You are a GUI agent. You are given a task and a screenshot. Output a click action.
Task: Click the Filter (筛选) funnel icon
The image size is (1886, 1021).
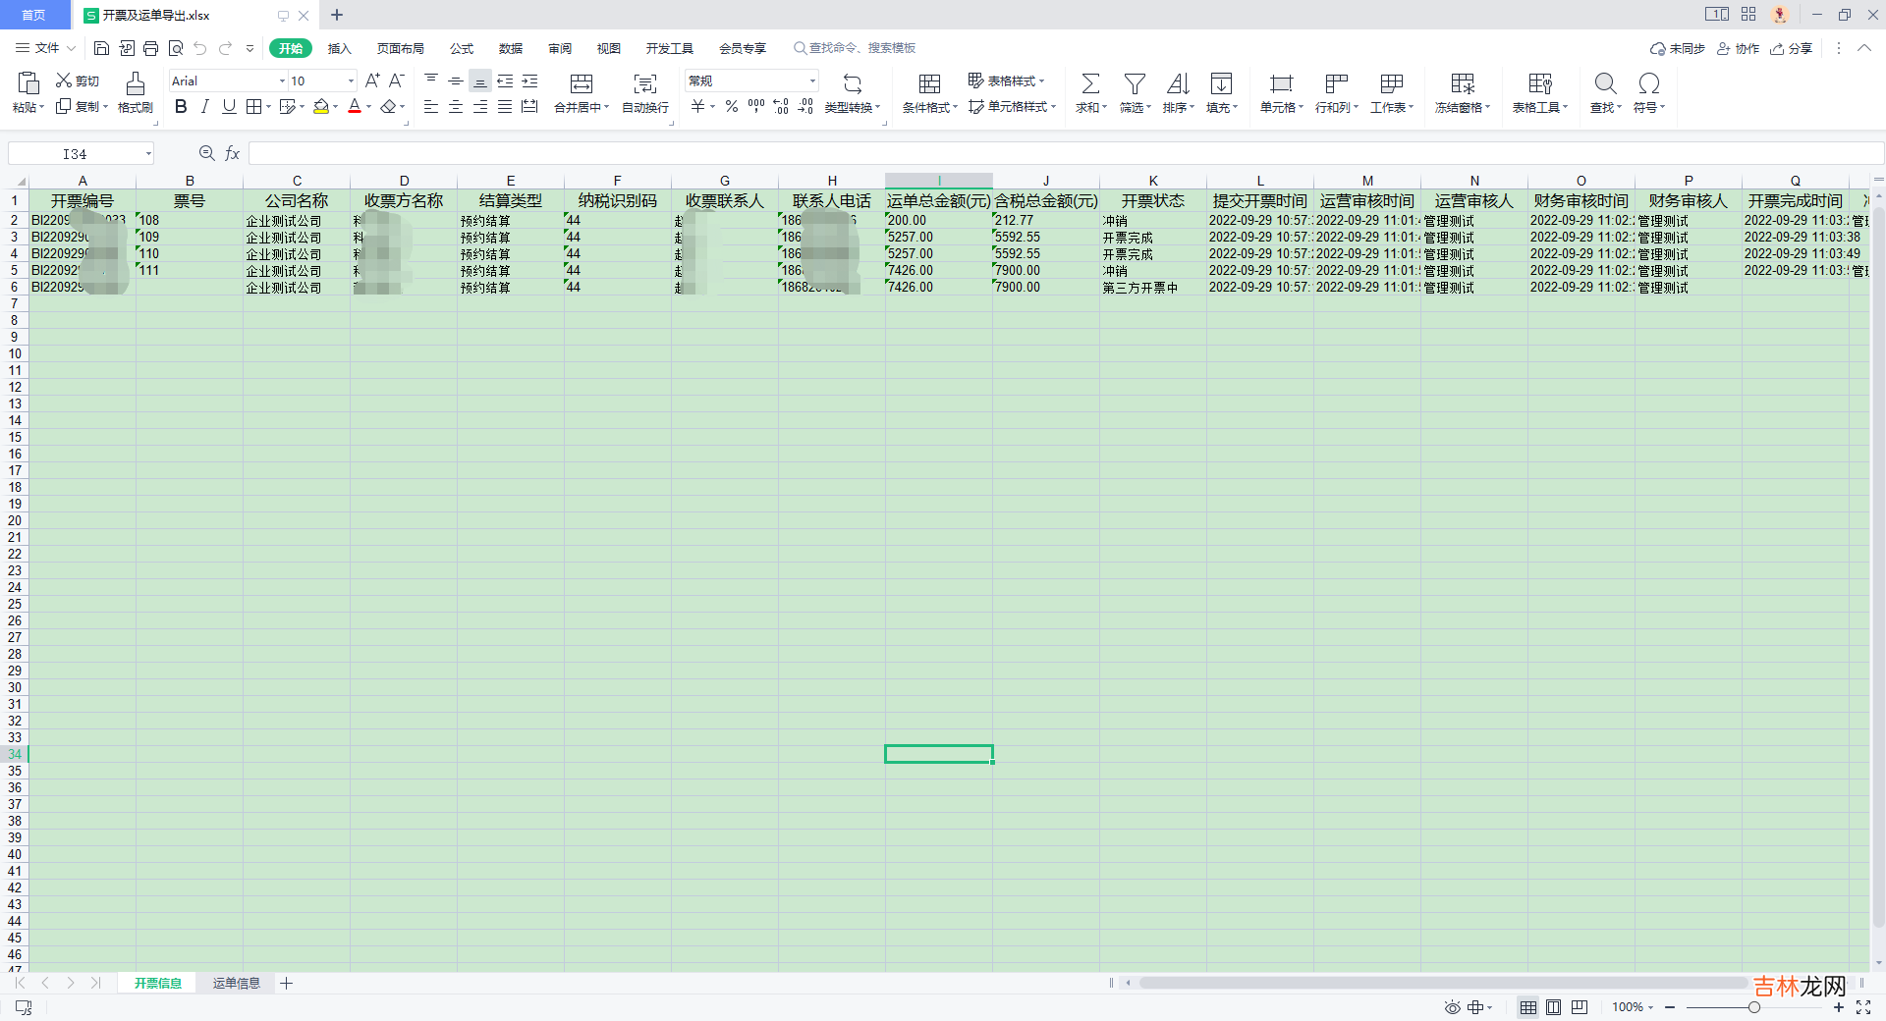pos(1135,84)
